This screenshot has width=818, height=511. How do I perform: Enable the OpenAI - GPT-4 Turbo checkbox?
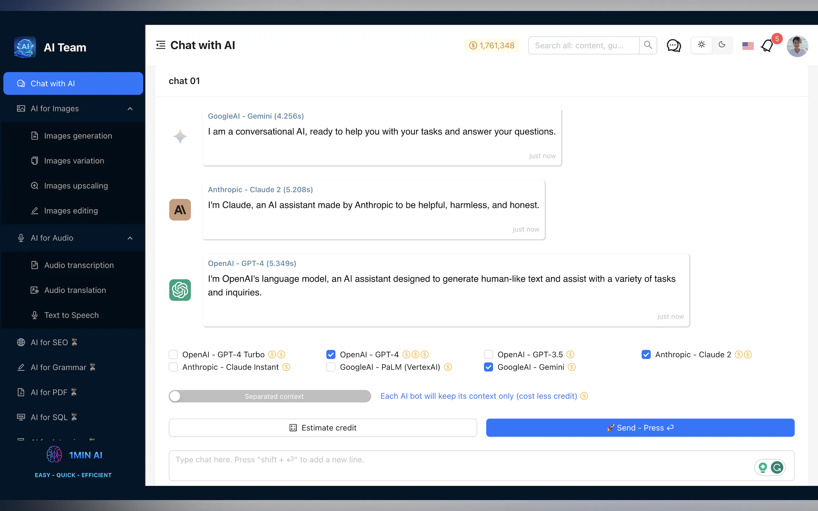[173, 355]
